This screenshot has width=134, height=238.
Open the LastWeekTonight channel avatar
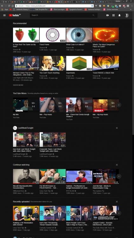15,128
